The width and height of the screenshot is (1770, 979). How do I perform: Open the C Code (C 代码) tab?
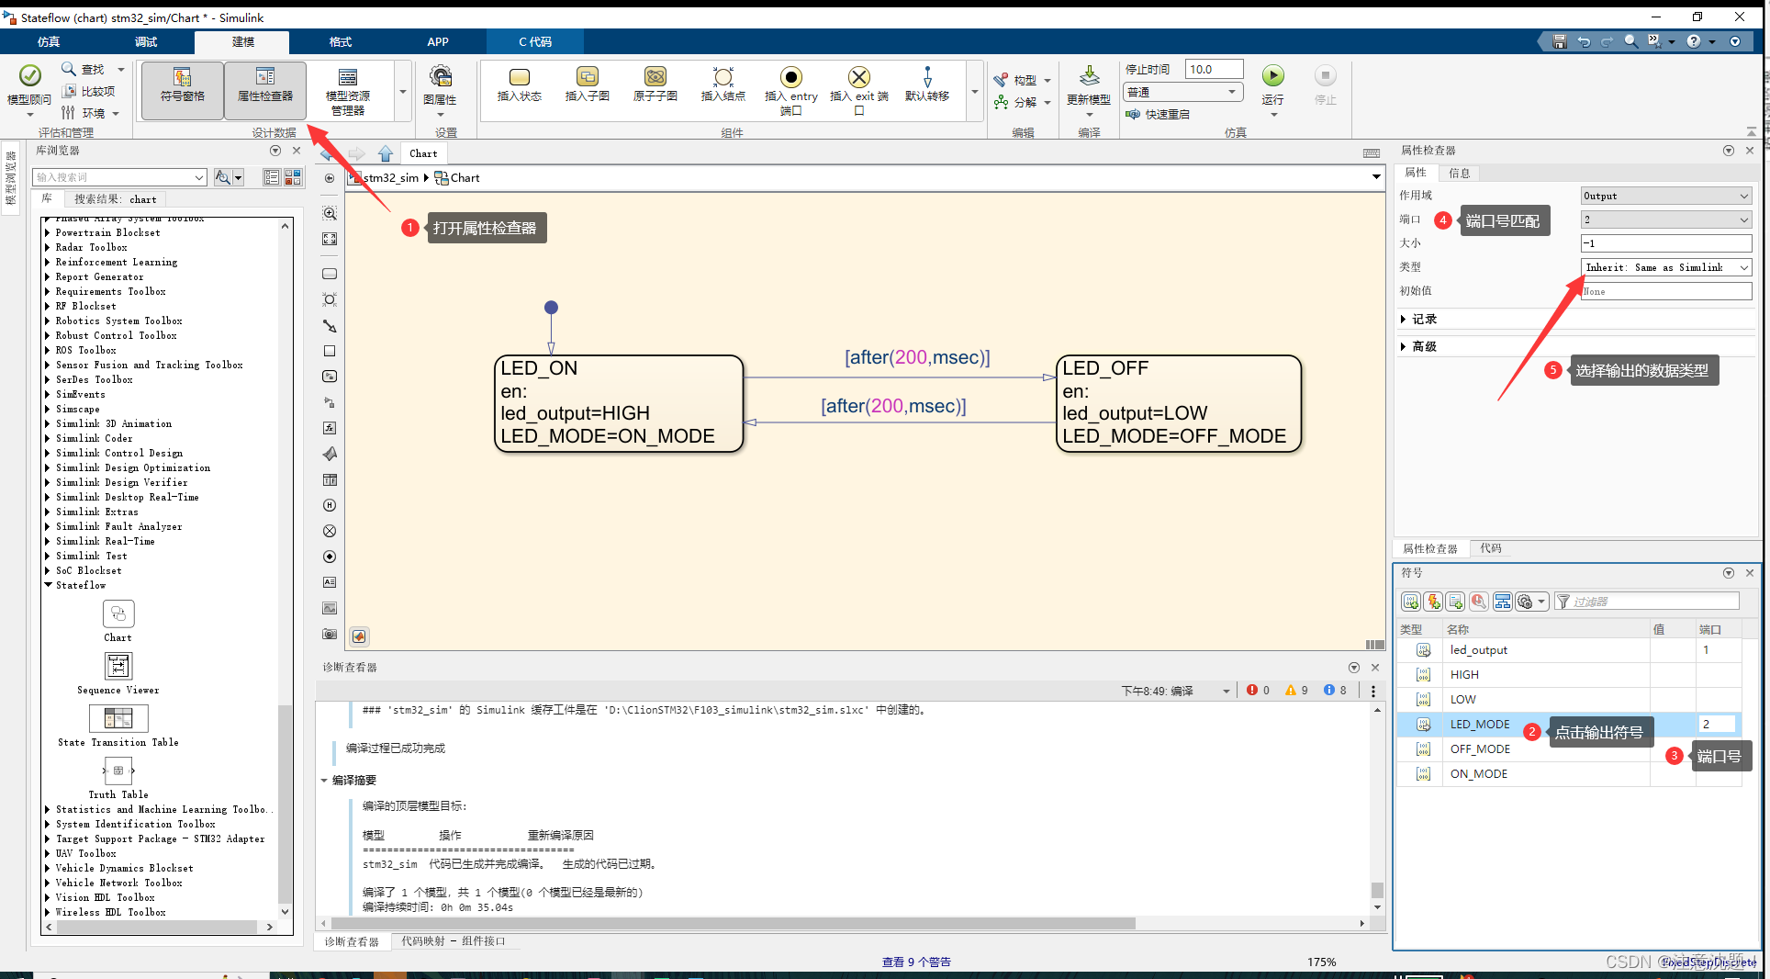click(535, 42)
